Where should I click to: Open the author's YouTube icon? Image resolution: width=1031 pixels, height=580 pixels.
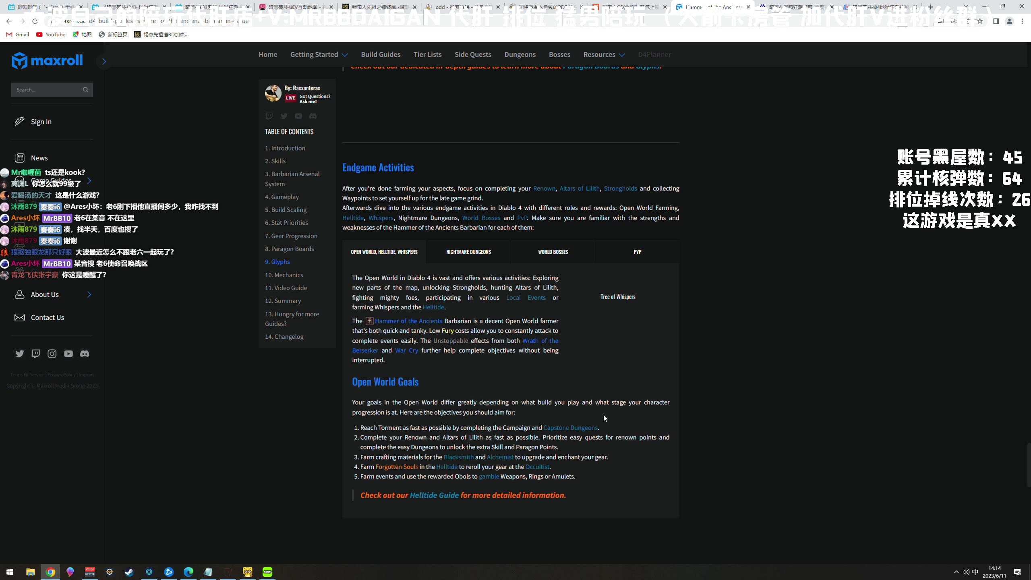coord(298,116)
